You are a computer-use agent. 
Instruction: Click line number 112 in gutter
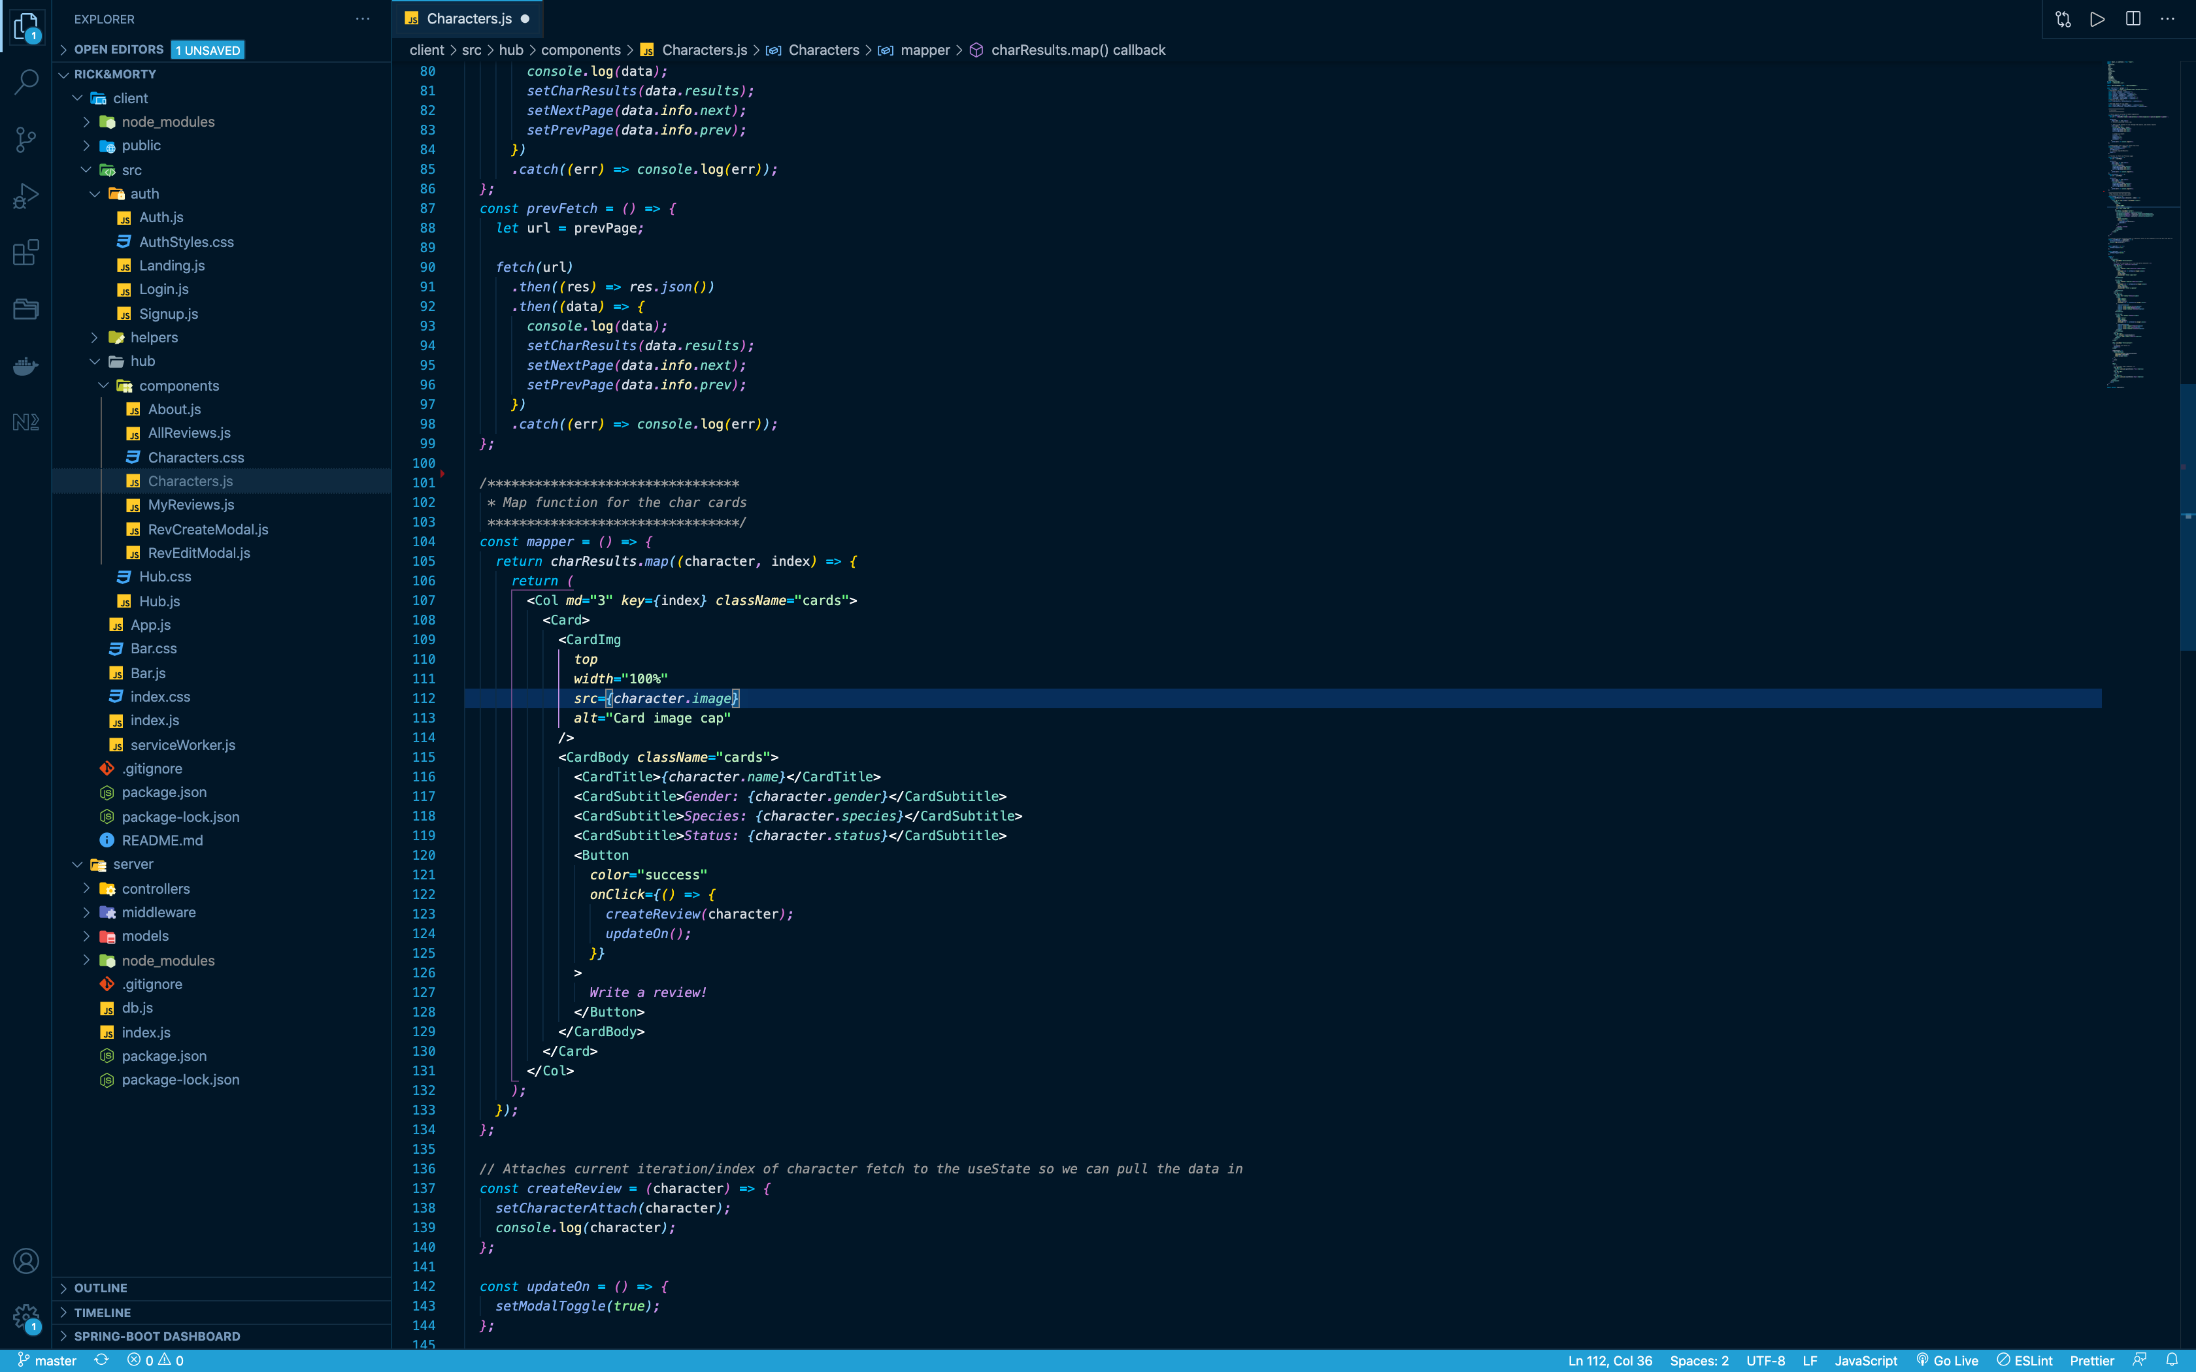pyautogui.click(x=424, y=698)
